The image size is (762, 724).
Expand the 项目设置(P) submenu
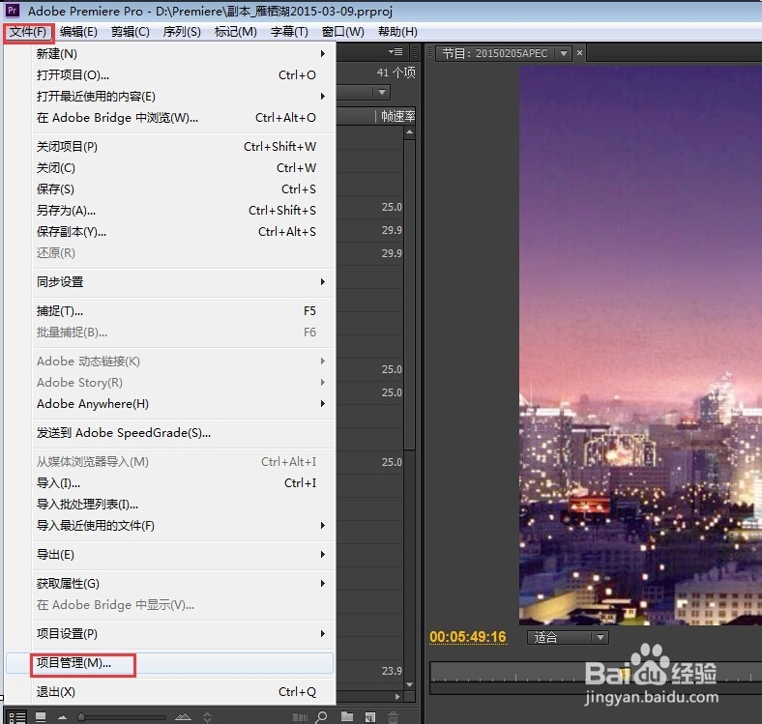[x=182, y=635]
